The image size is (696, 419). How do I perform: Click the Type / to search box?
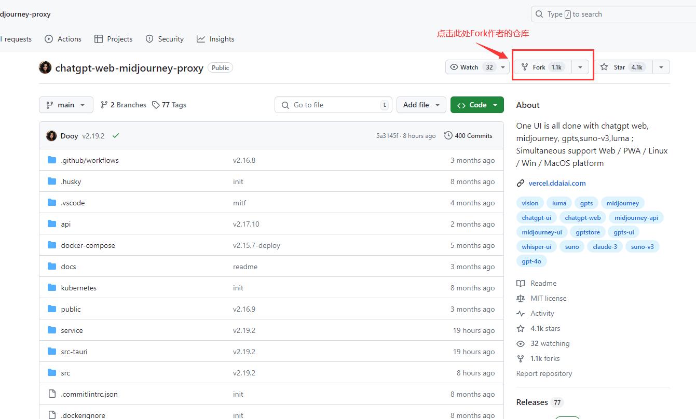click(613, 14)
